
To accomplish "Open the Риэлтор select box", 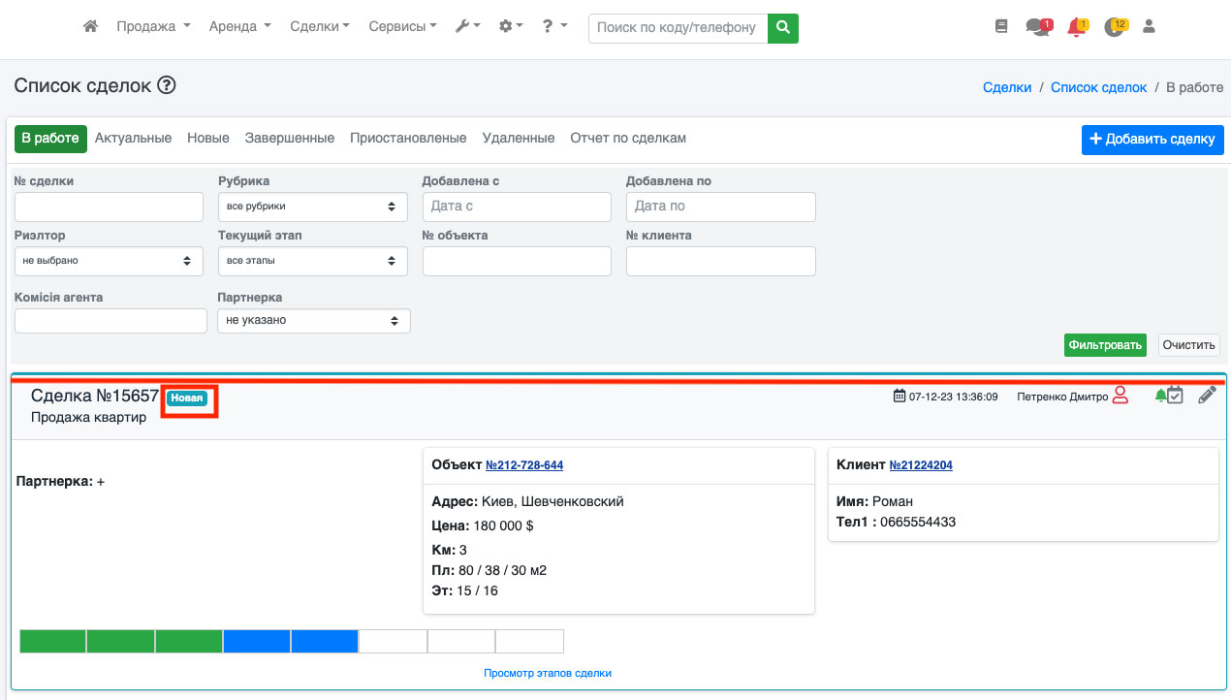I will point(109,261).
